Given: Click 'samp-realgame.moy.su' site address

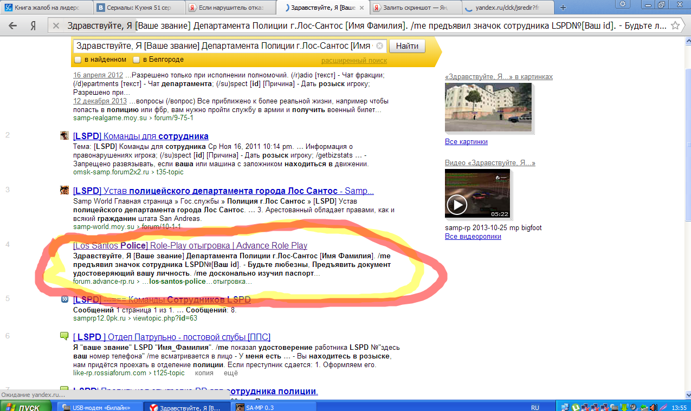Looking at the screenshot, I should 110,118.
